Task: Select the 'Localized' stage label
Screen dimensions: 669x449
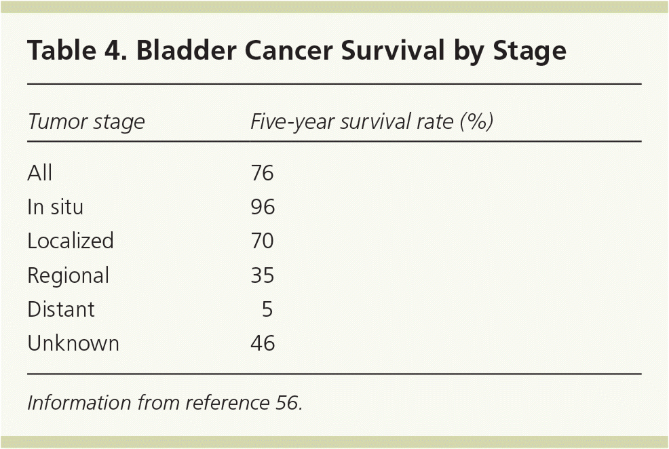Action: 70,241
